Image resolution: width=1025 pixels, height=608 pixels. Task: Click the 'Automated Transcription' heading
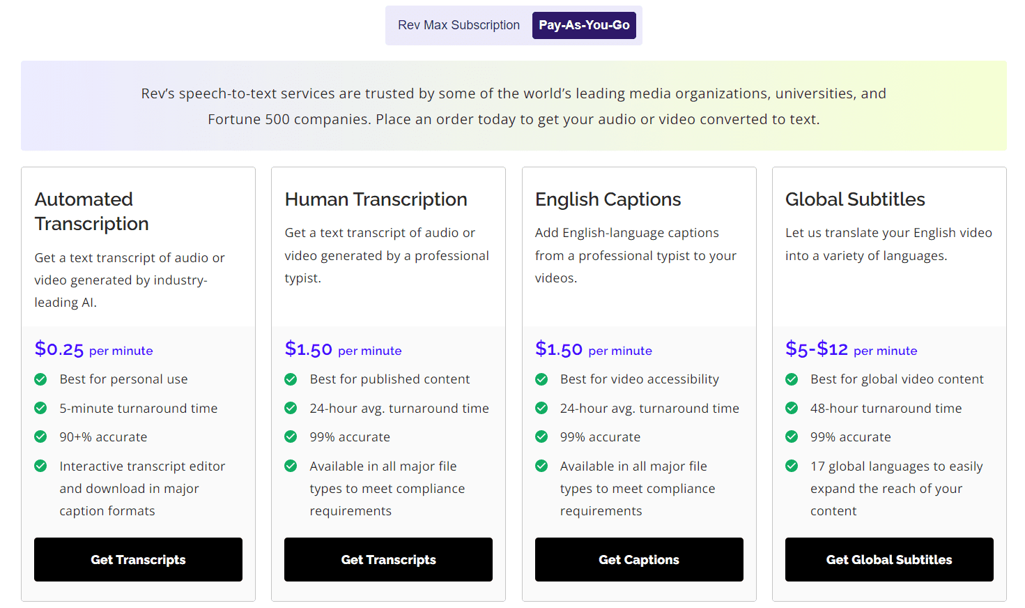coord(92,211)
